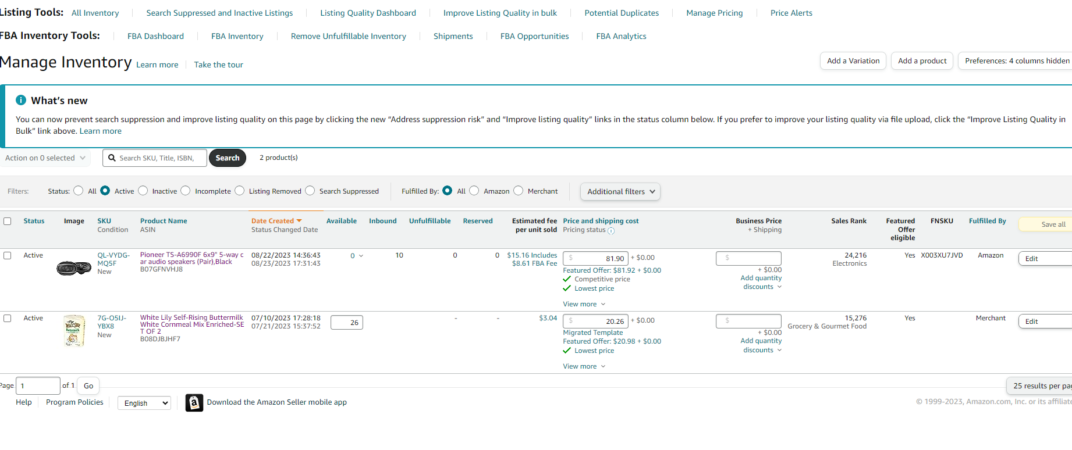Image resolution: width=1072 pixels, height=450 pixels.
Task: Click the Search button
Action: point(228,158)
